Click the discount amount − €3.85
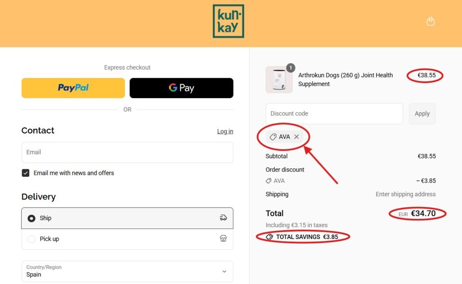This screenshot has height=284, width=462. click(x=426, y=181)
